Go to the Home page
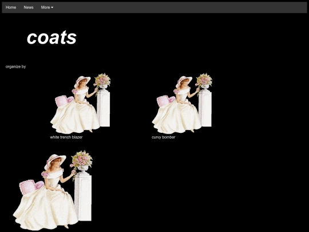The height and width of the screenshot is (232, 309). pyautogui.click(x=11, y=7)
